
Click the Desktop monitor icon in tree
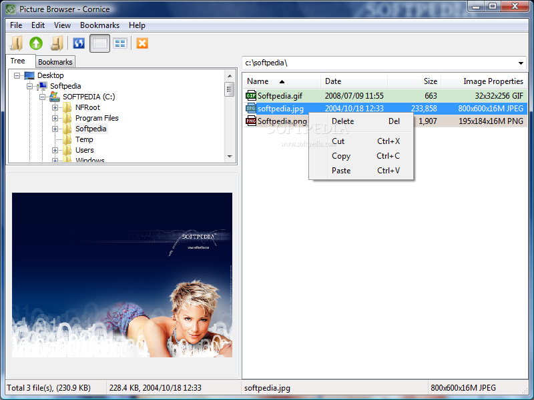pos(29,75)
